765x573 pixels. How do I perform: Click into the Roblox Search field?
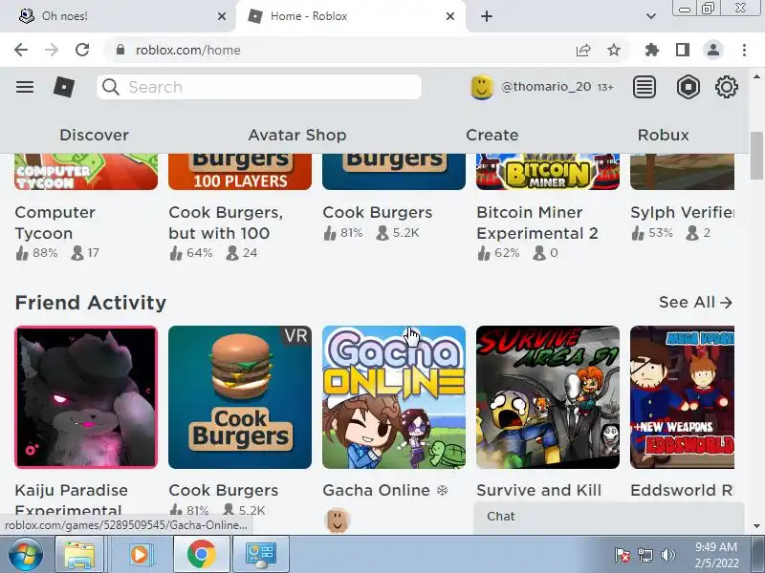click(259, 87)
